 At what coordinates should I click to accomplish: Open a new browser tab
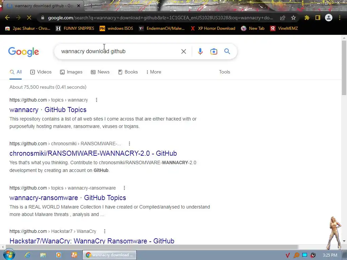pyautogui.click(x=91, y=6)
